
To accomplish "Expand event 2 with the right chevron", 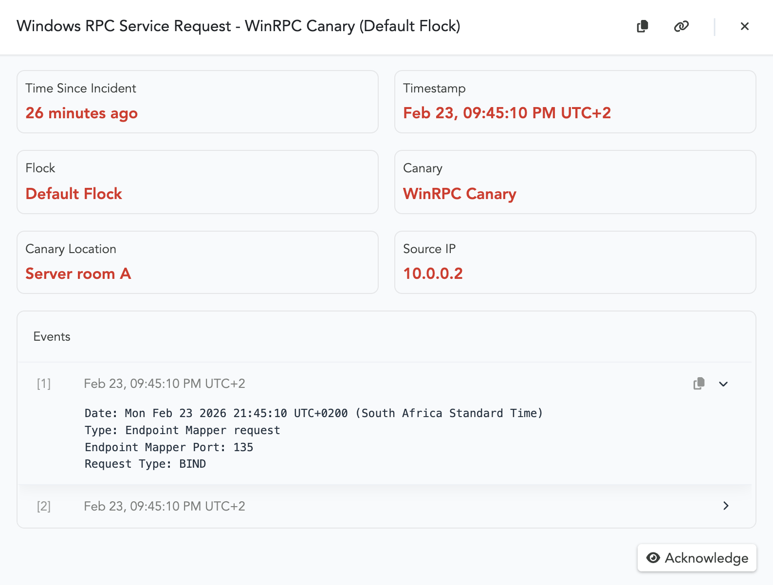I will pos(726,506).
